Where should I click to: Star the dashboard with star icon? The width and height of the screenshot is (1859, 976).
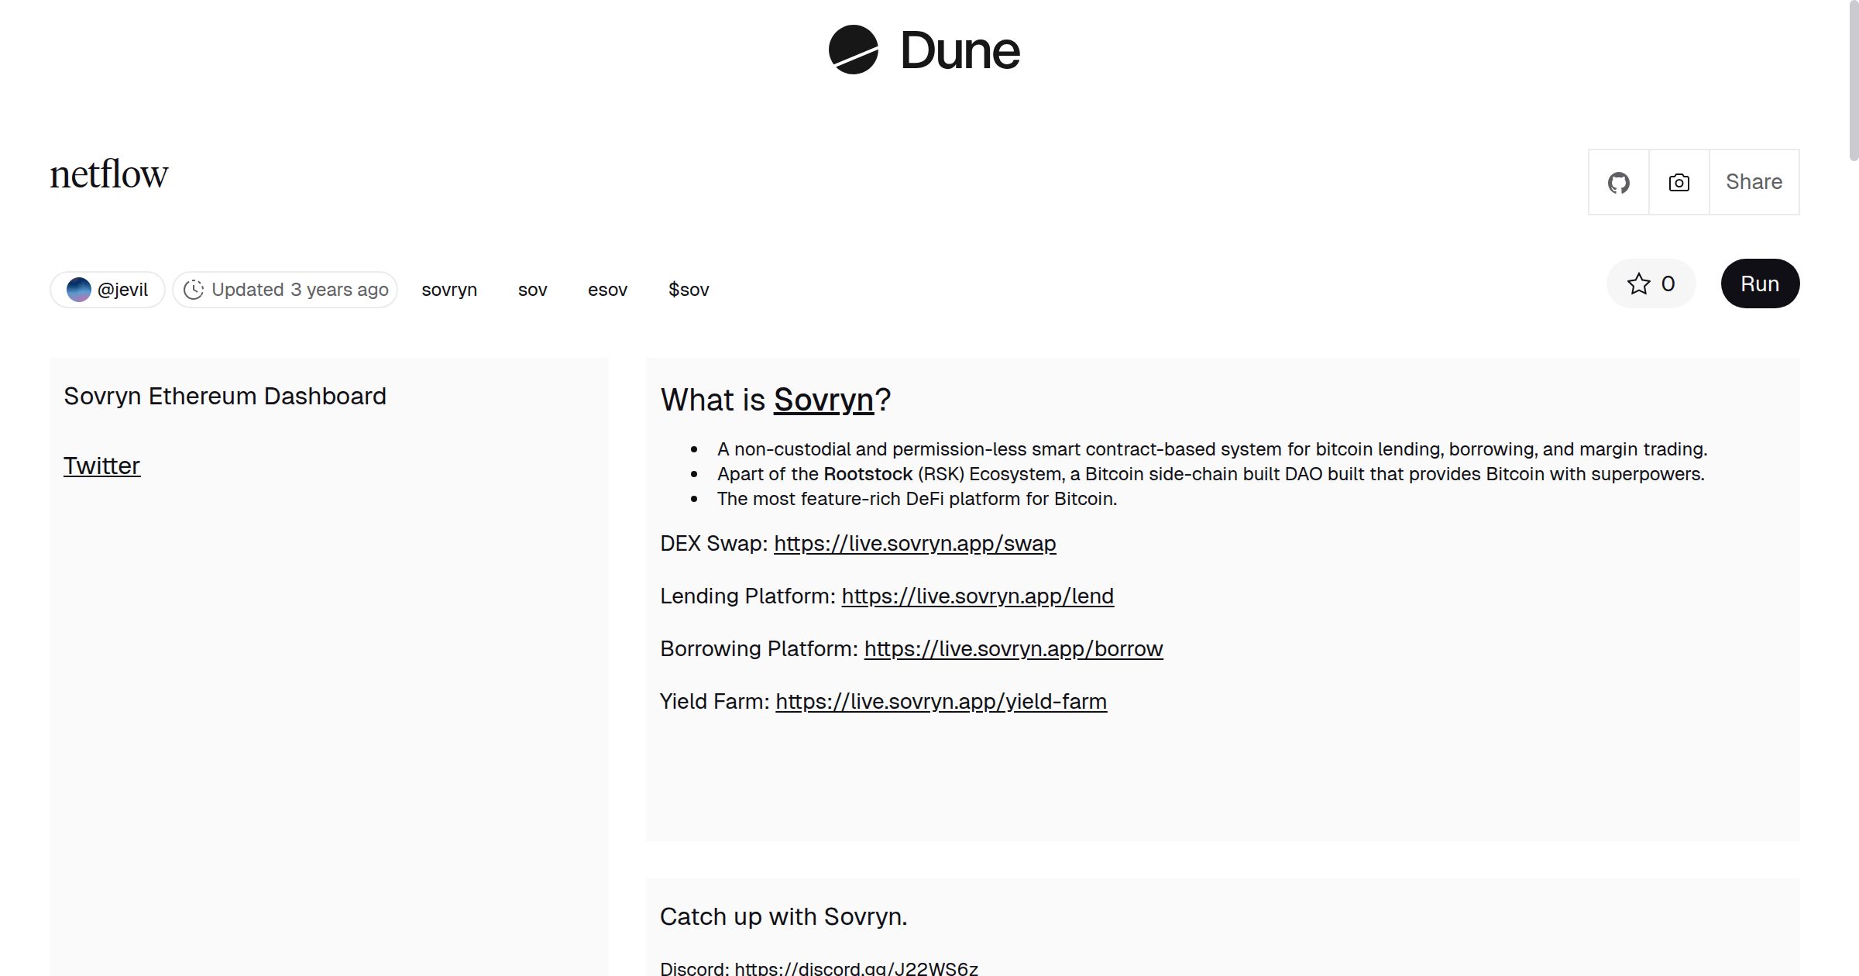[x=1638, y=284]
